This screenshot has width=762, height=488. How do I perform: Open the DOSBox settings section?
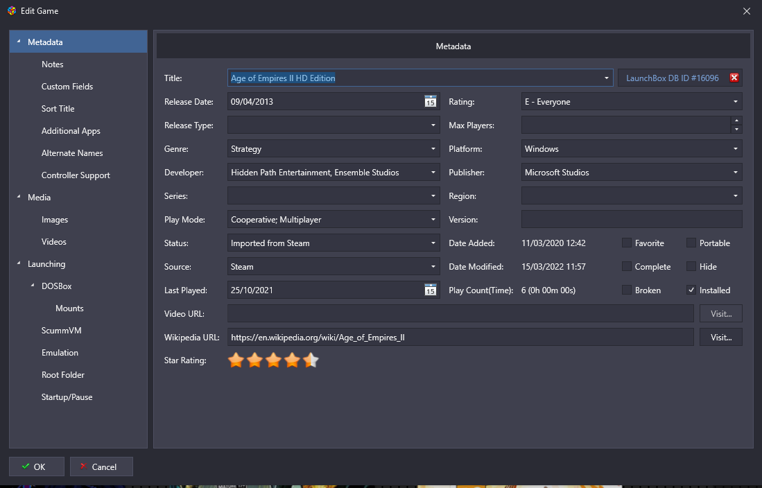[x=57, y=286]
